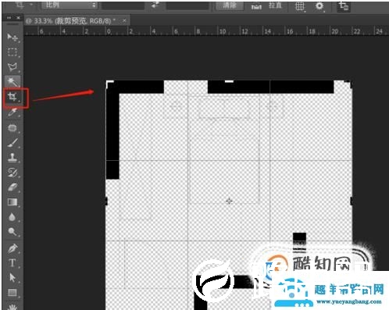Image resolution: width=389 pixels, height=310 pixels.
Task: Select the Blur tool
Action: [x=12, y=217]
